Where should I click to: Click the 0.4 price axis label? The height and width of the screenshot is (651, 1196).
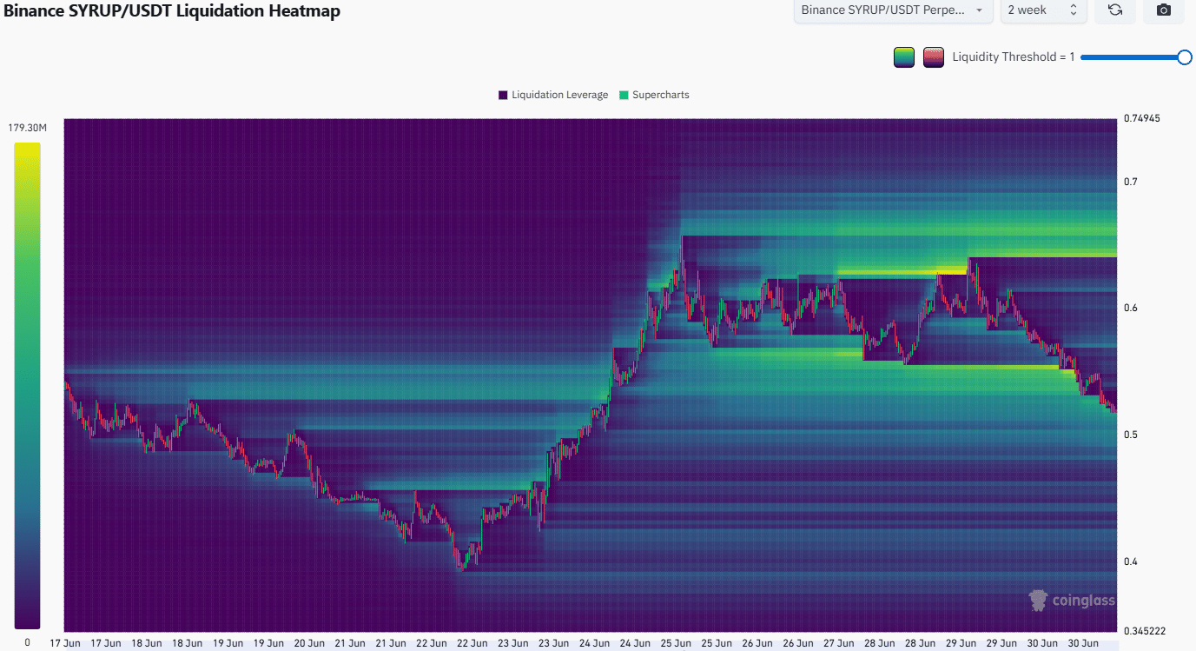[x=1130, y=561]
